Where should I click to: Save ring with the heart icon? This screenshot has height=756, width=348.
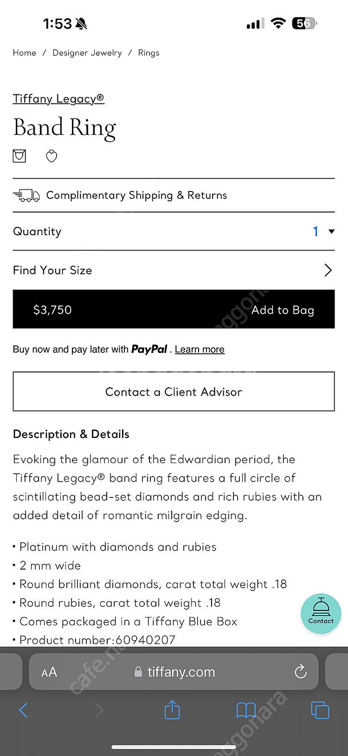[52, 156]
